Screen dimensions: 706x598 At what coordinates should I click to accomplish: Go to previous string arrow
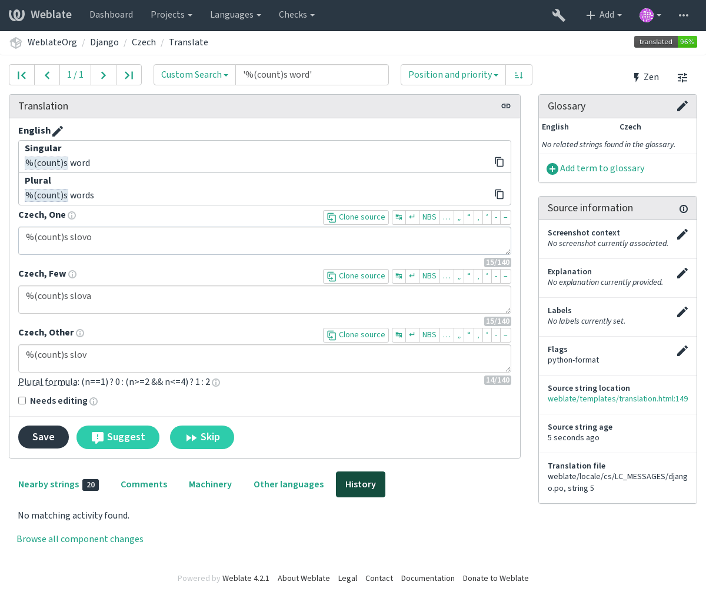tap(47, 75)
